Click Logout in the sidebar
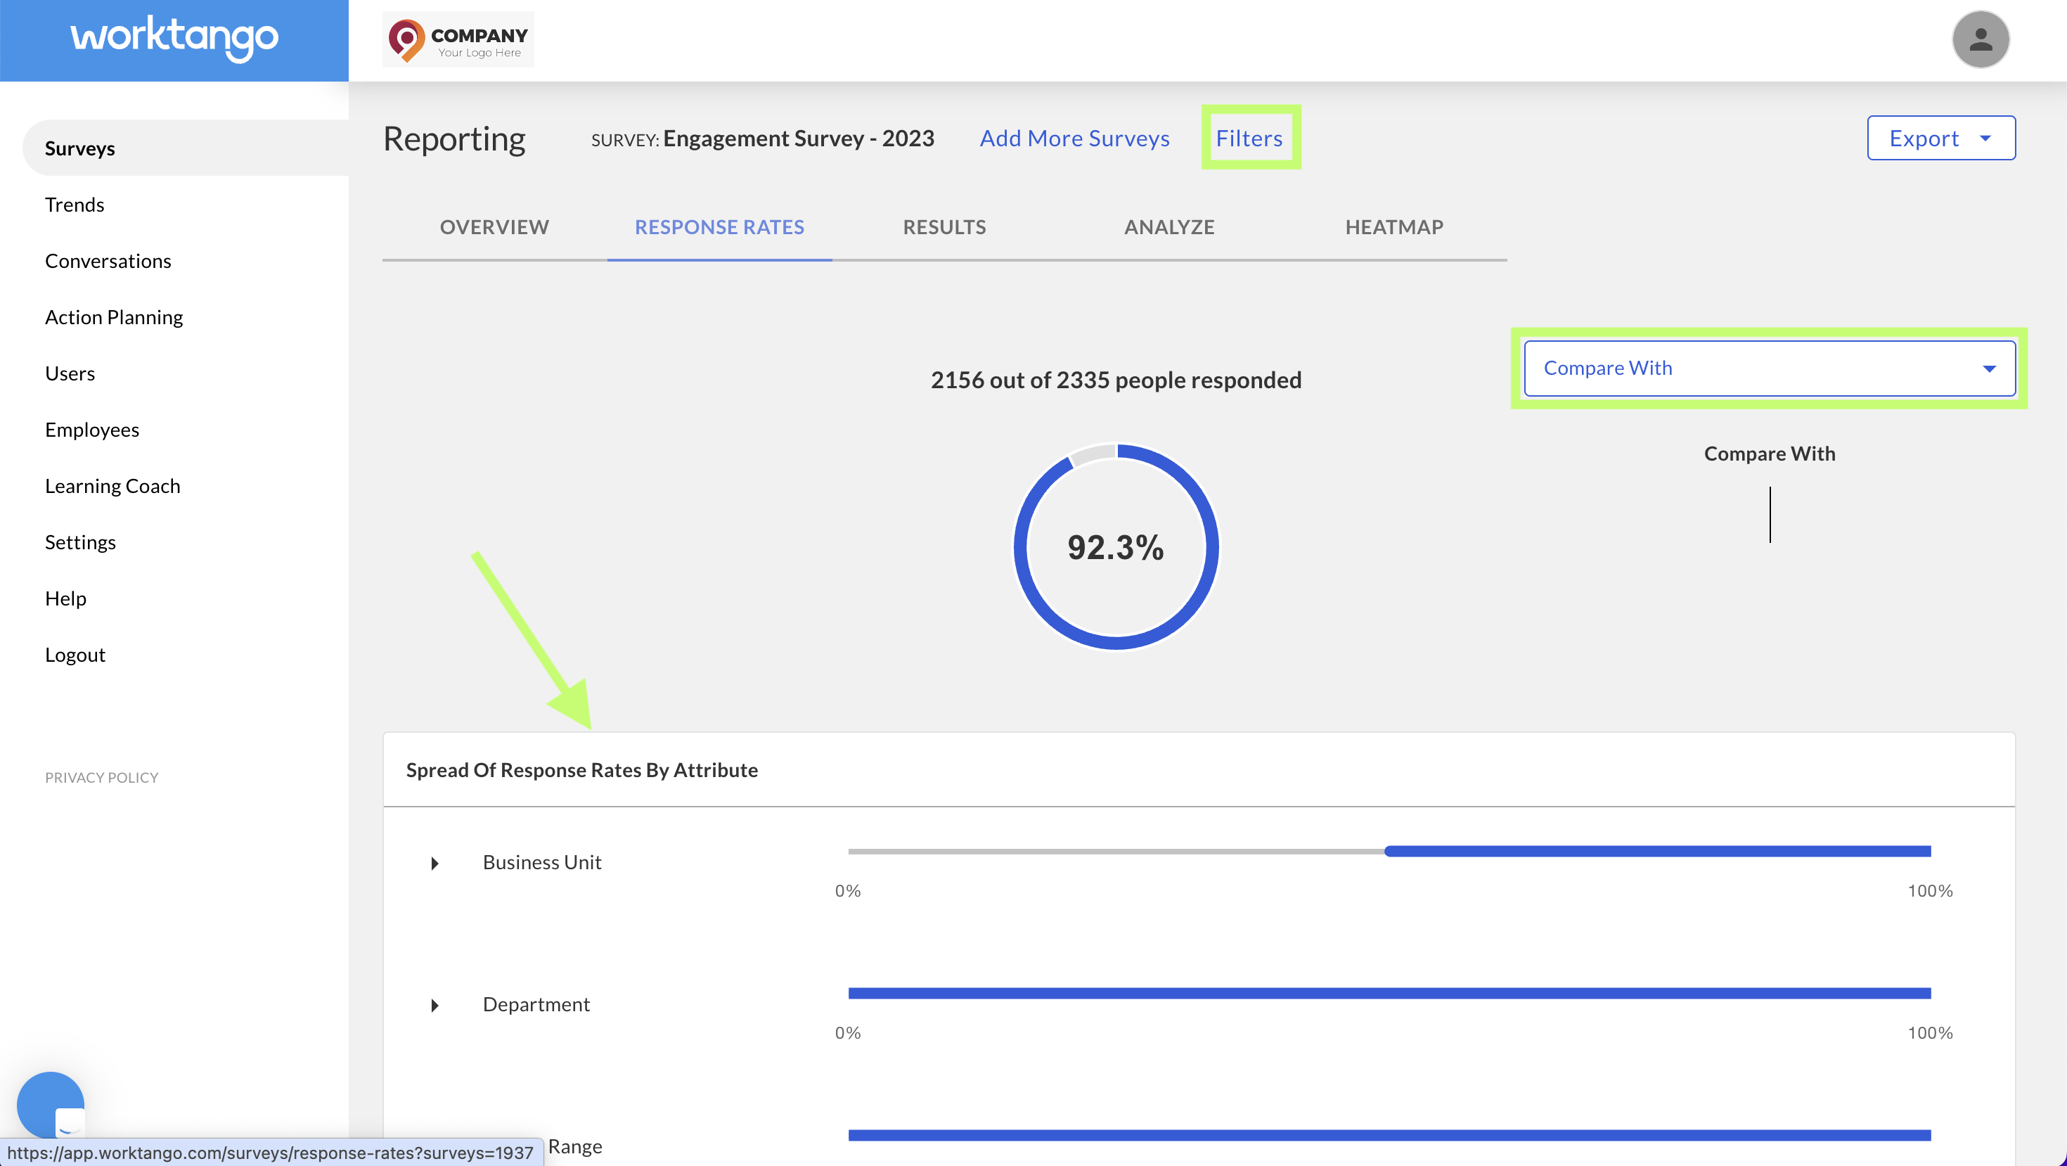 click(75, 655)
